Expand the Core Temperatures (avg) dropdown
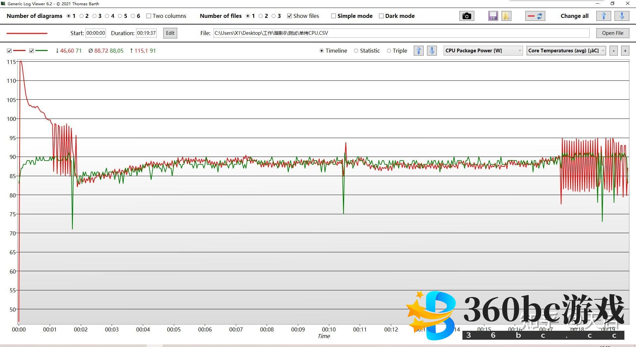636x347 pixels. (x=566, y=51)
